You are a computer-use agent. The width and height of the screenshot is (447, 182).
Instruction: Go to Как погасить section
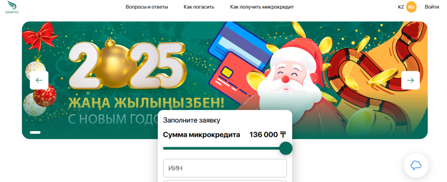click(199, 7)
